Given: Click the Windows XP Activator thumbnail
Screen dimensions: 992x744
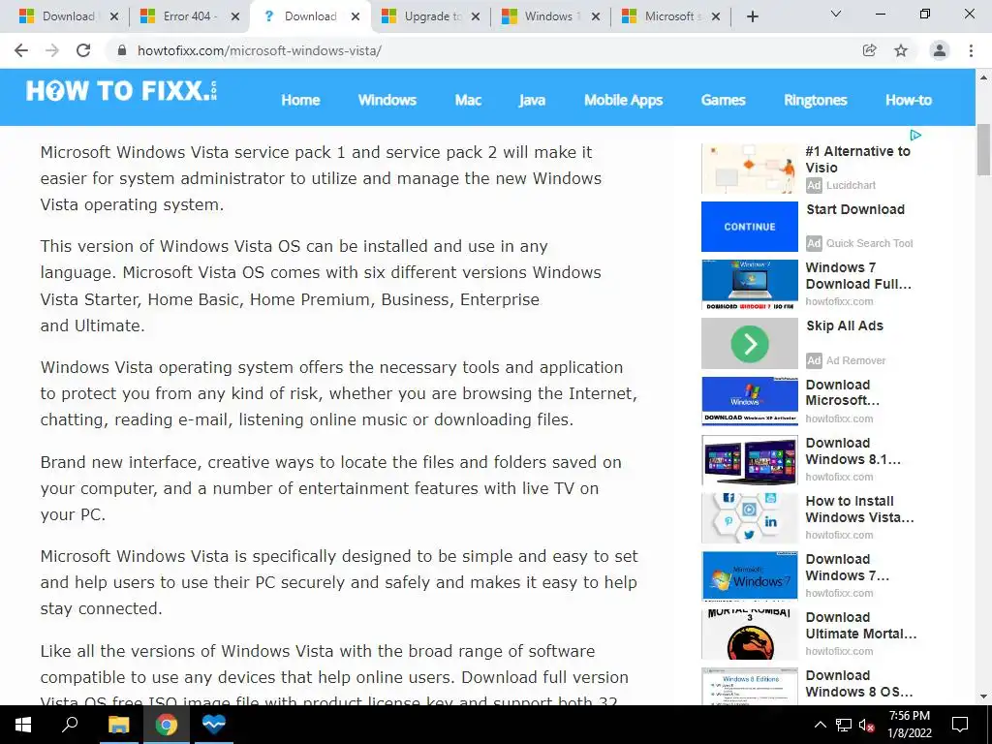Looking at the screenshot, I should pyautogui.click(x=750, y=401).
